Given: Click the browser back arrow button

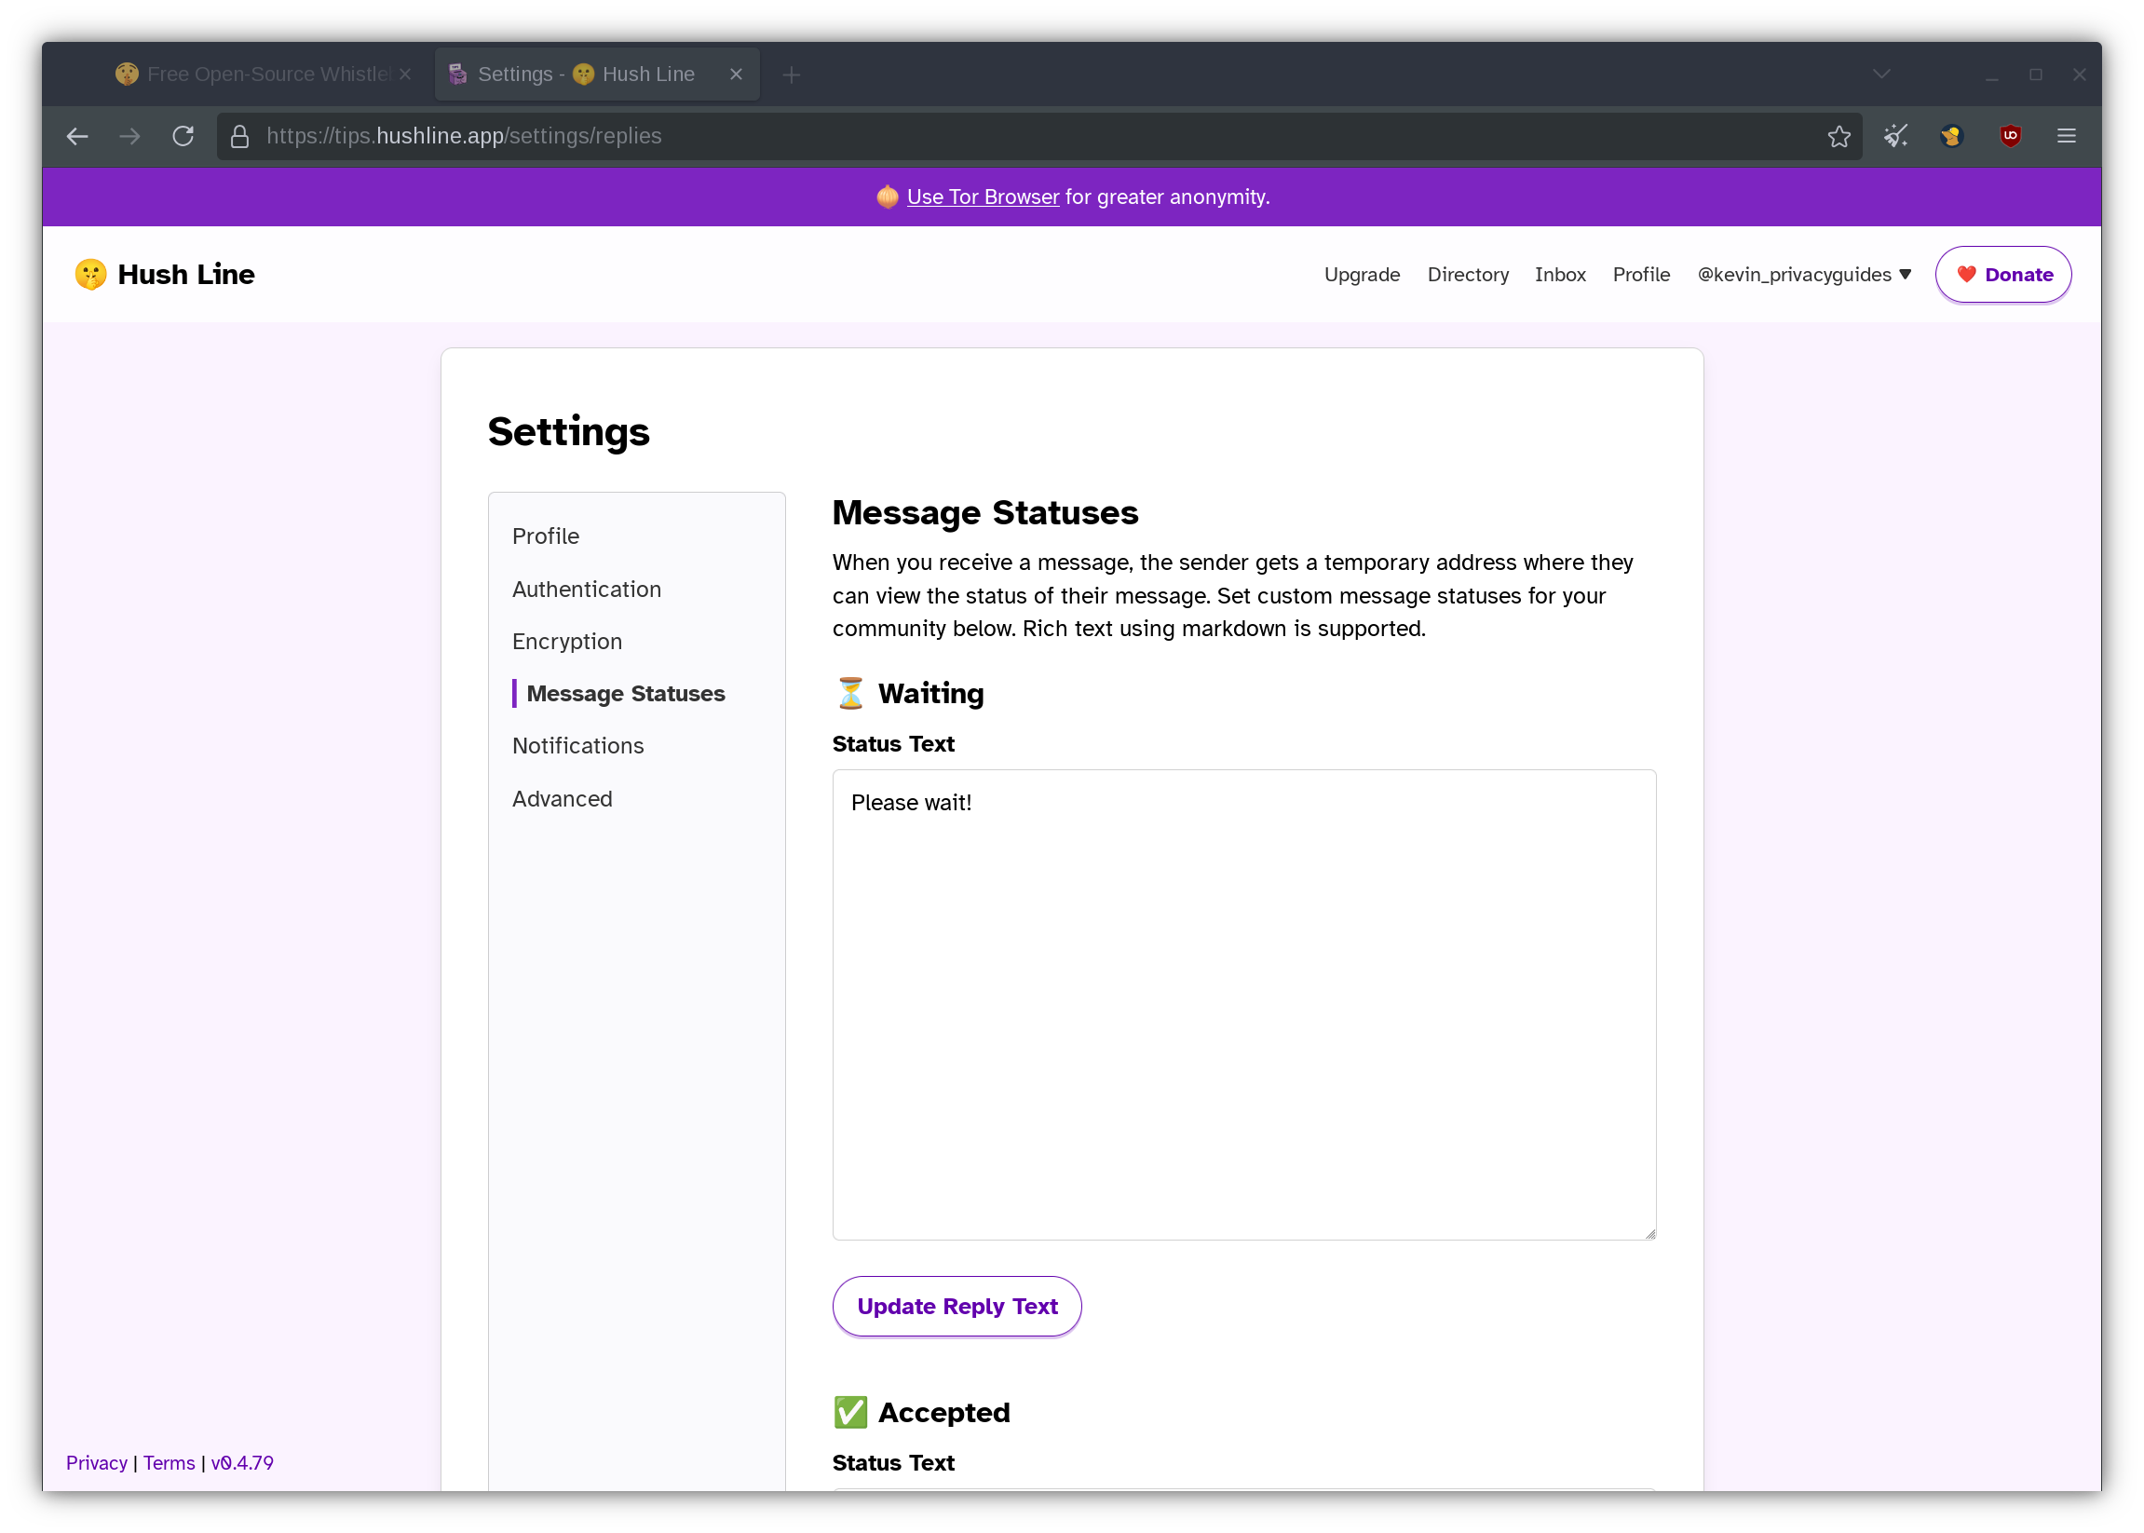Looking at the screenshot, I should 77,136.
